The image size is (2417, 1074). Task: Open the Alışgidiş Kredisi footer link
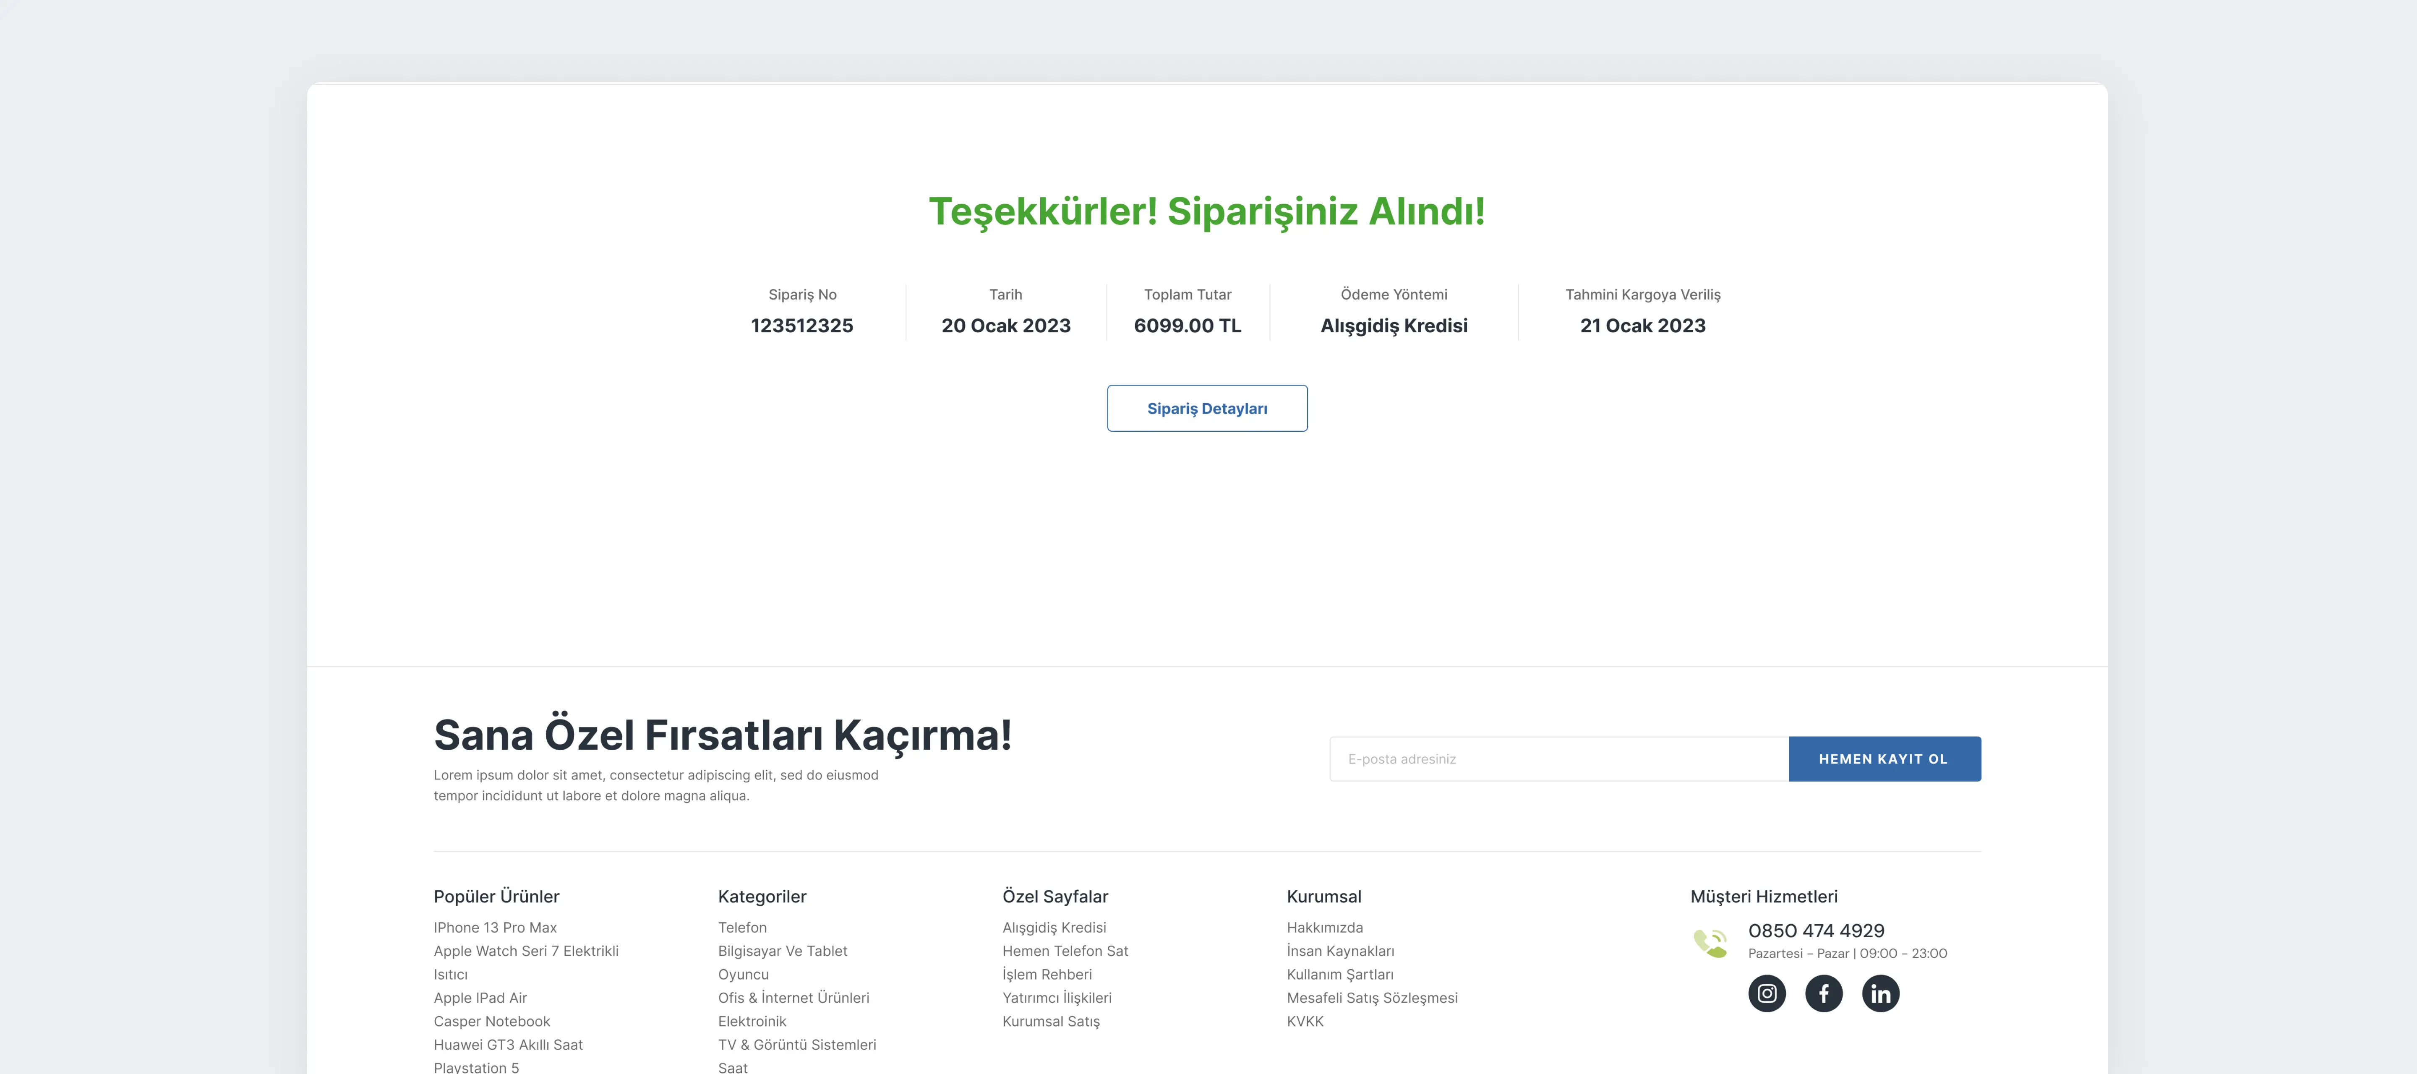point(1054,928)
